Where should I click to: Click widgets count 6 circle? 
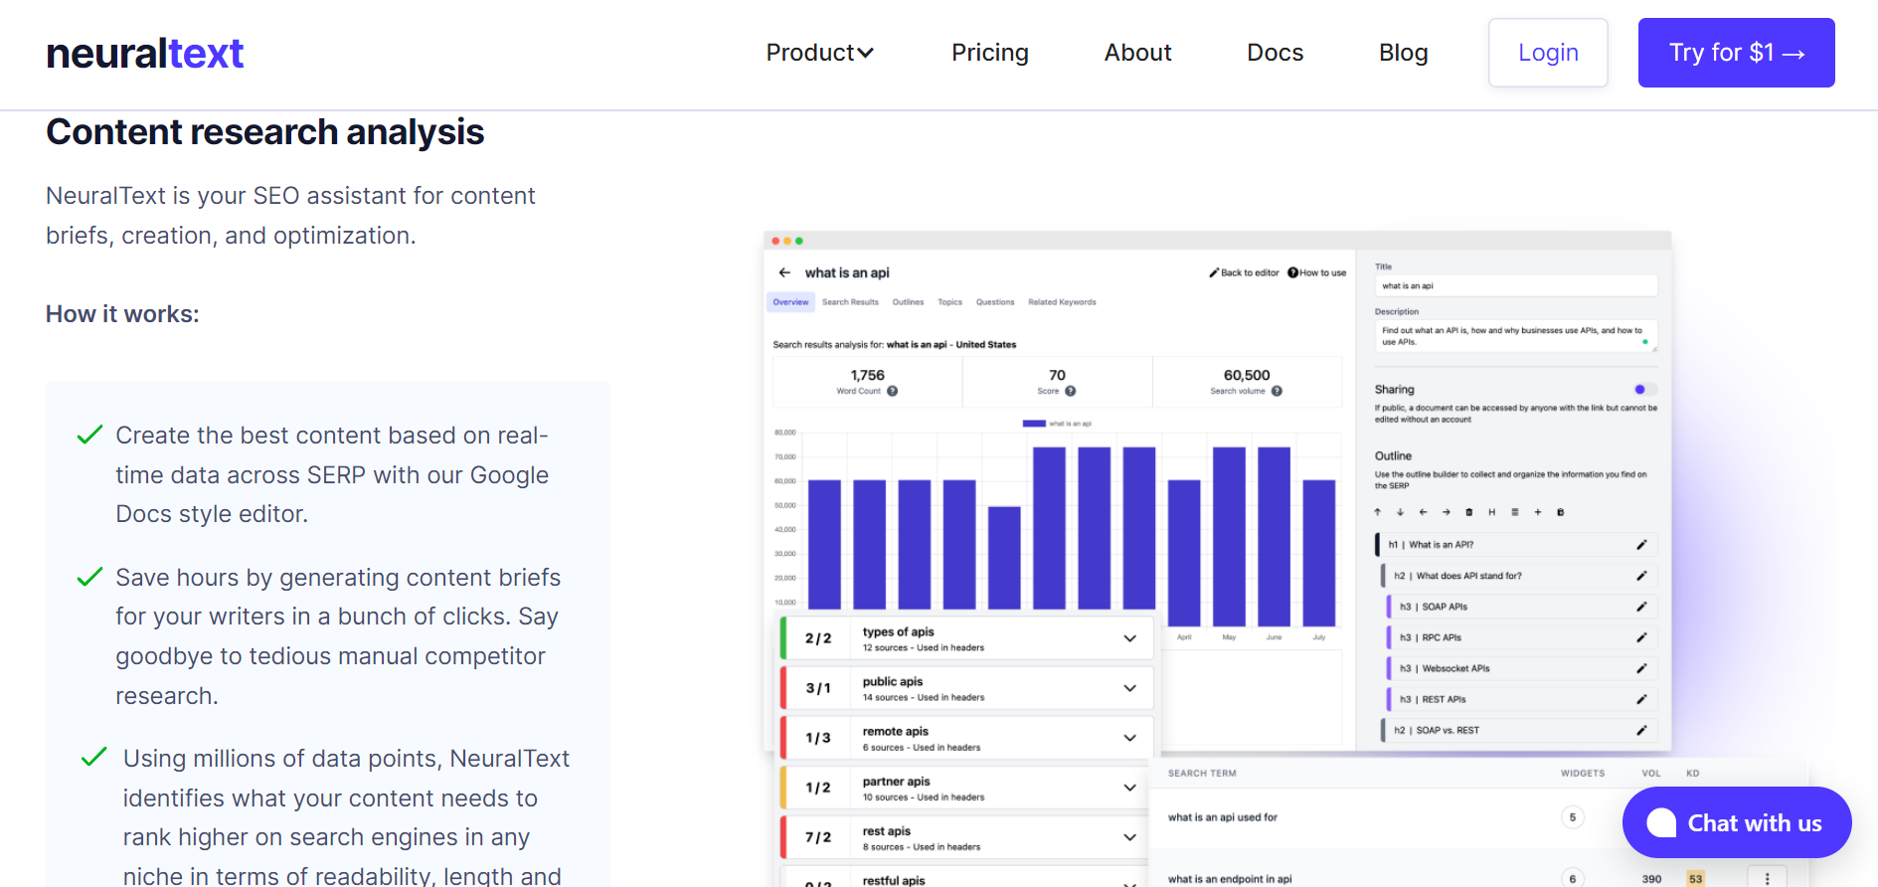click(1573, 879)
